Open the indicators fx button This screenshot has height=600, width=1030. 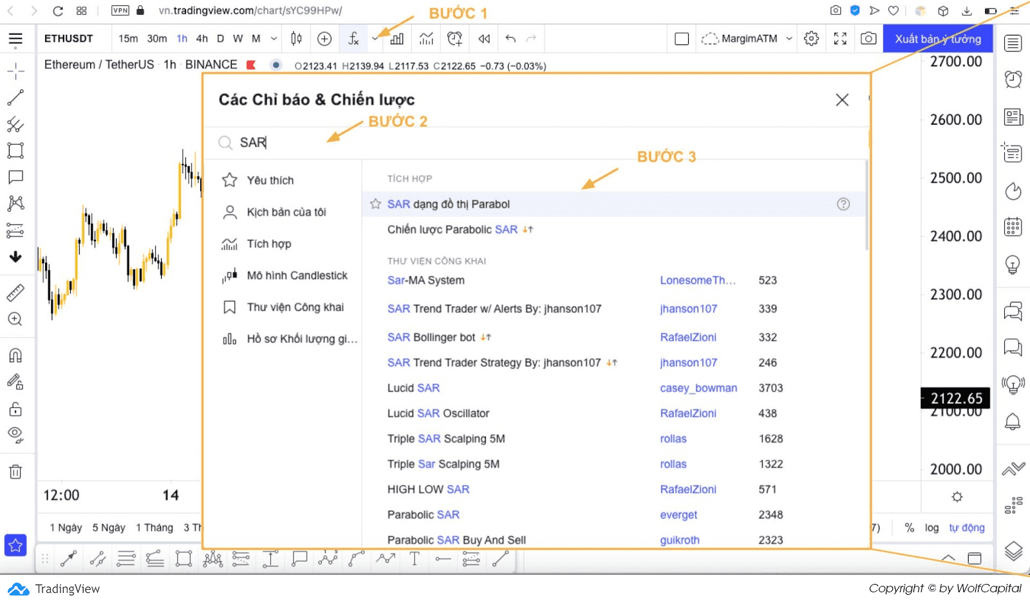tap(353, 39)
